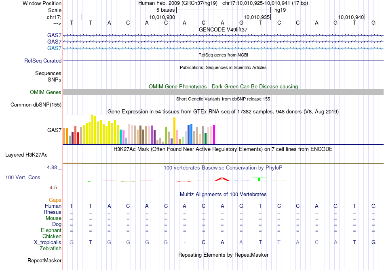Click the OMIM Genes label
The width and height of the screenshot is (384, 270).
tap(46, 92)
